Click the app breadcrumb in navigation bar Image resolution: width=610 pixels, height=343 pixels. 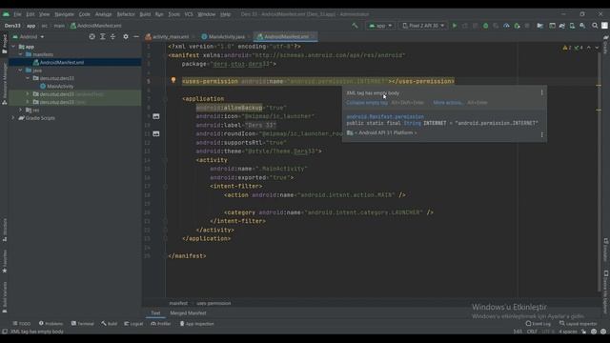pos(30,26)
